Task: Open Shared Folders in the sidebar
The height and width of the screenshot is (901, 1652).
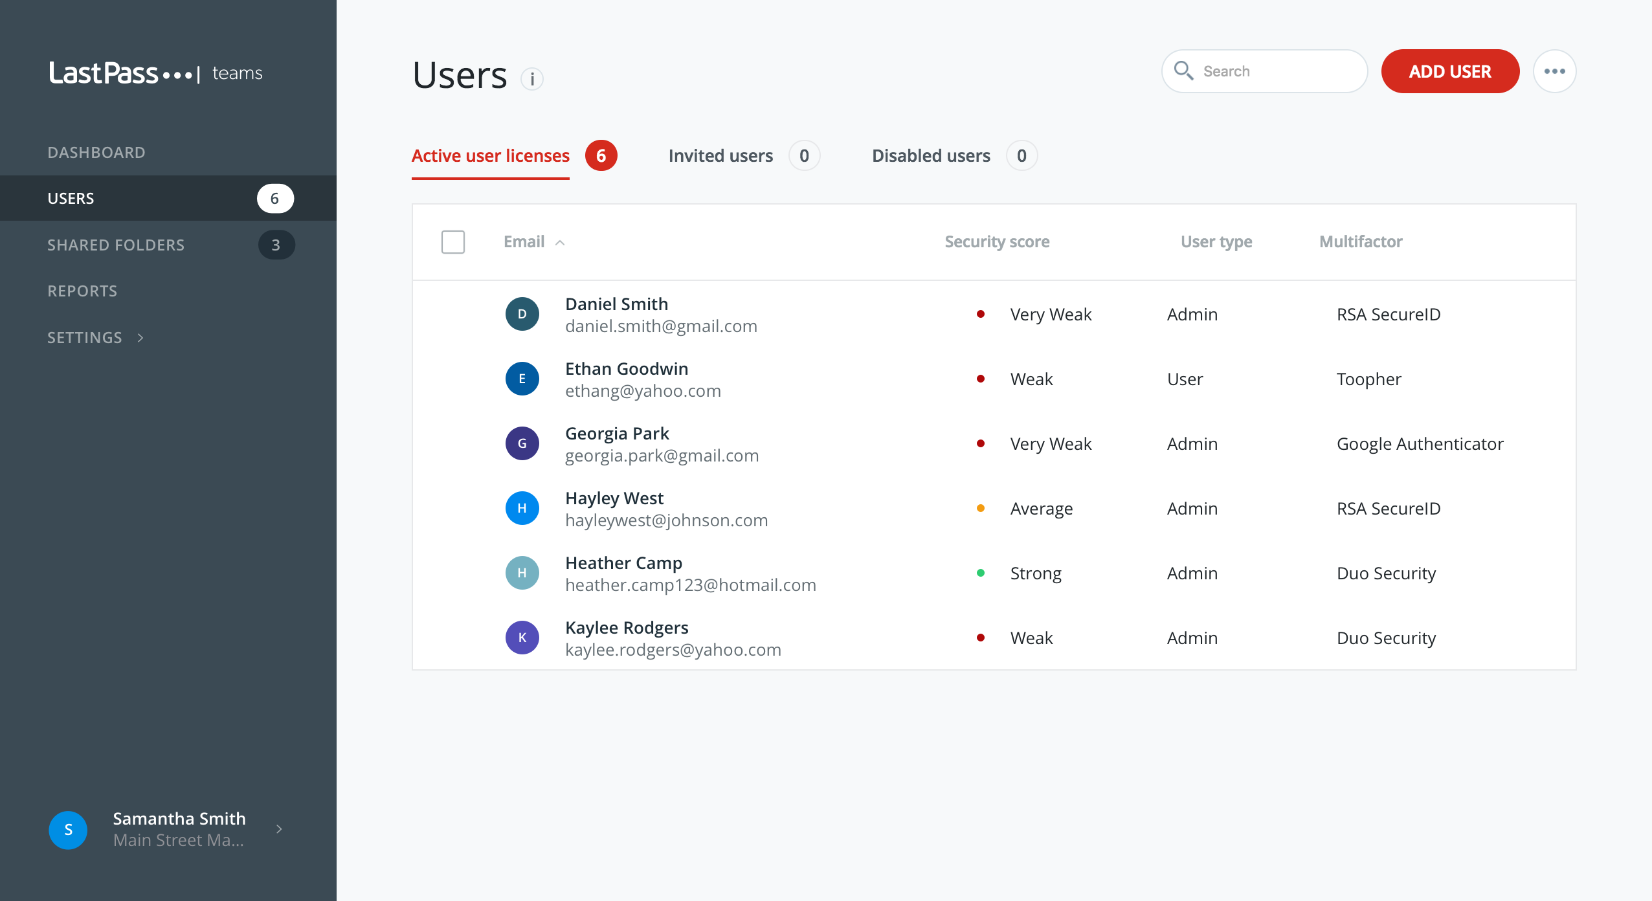Action: point(117,245)
